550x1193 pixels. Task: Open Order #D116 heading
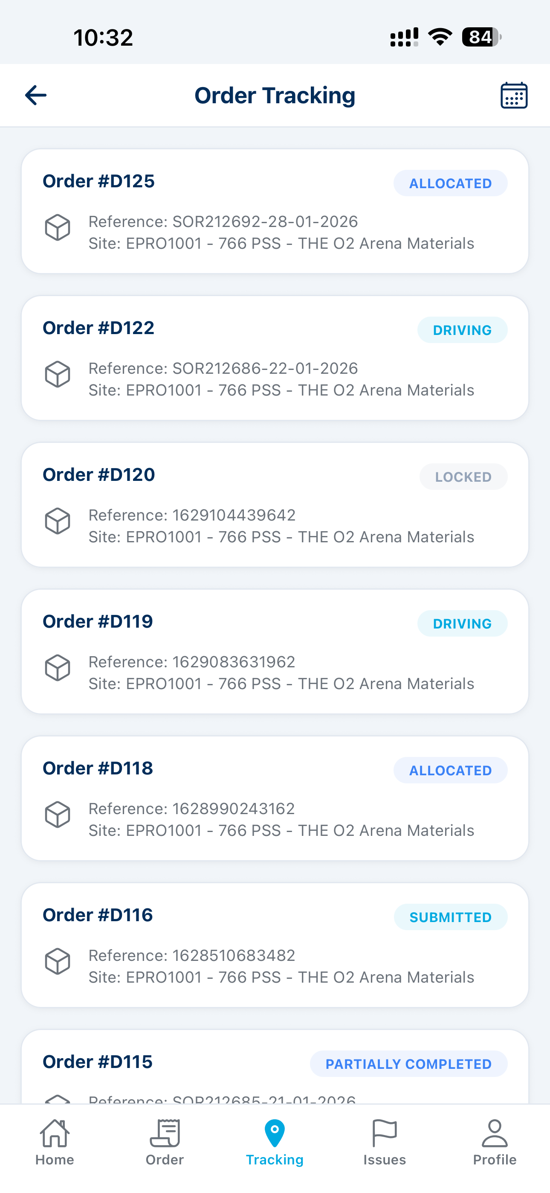[98, 915]
